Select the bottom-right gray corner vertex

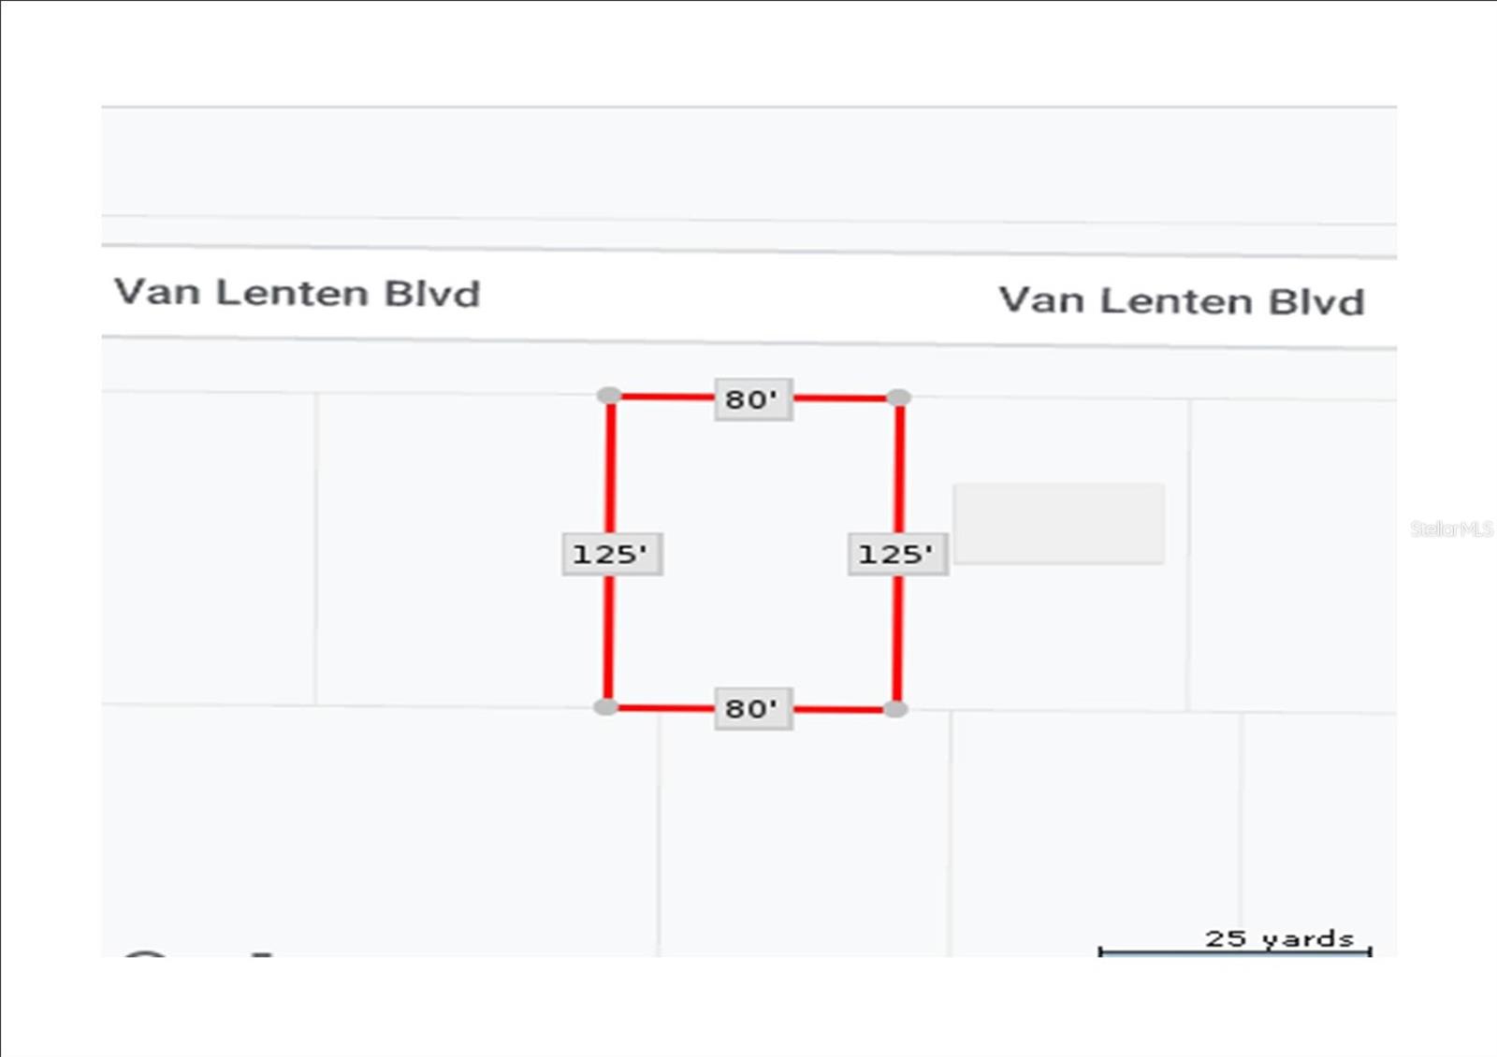pyautogui.click(x=895, y=709)
